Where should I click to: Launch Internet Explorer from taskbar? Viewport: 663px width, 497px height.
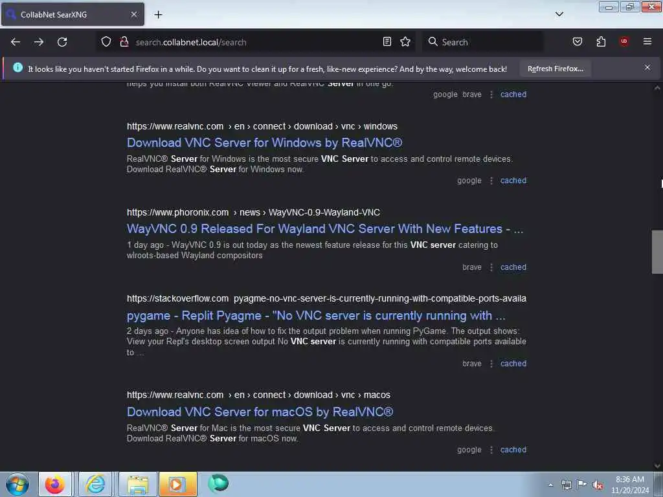(x=96, y=484)
